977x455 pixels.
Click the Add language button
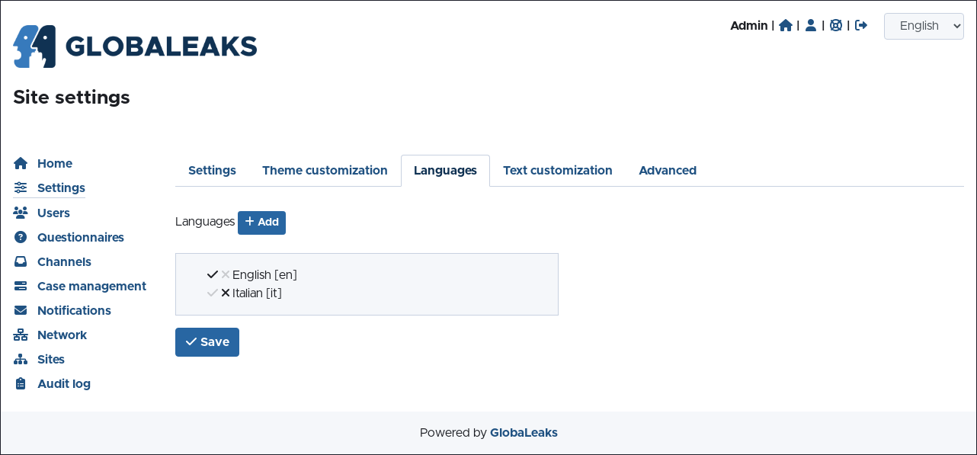(261, 223)
